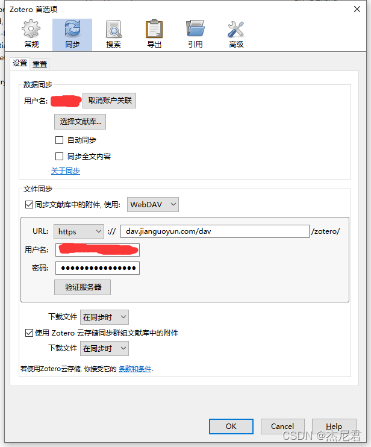Viewport: 371px width, 447px height.
Task: Click the 取消账户关联 button
Action: (110, 101)
